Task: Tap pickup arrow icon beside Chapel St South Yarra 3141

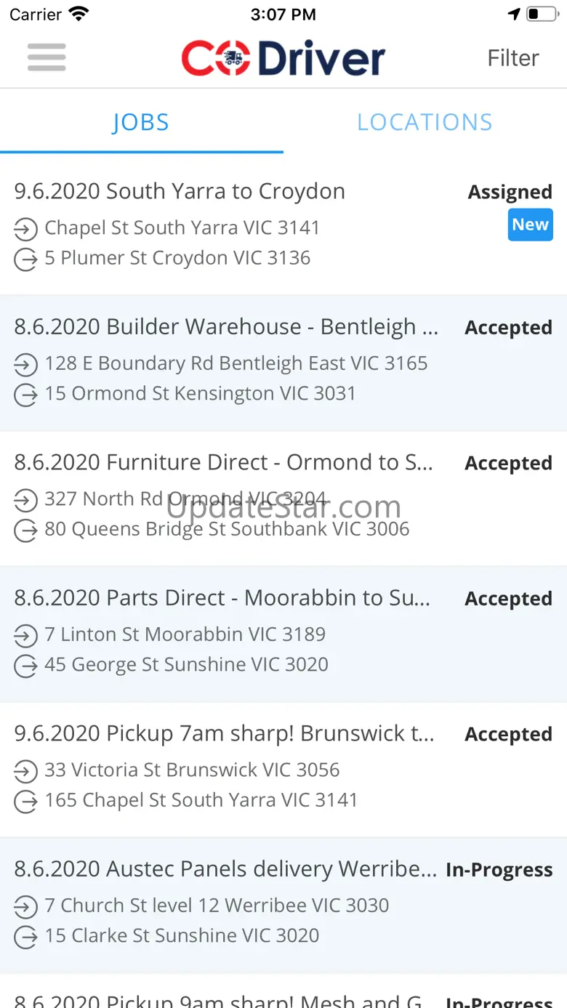Action: click(25, 229)
